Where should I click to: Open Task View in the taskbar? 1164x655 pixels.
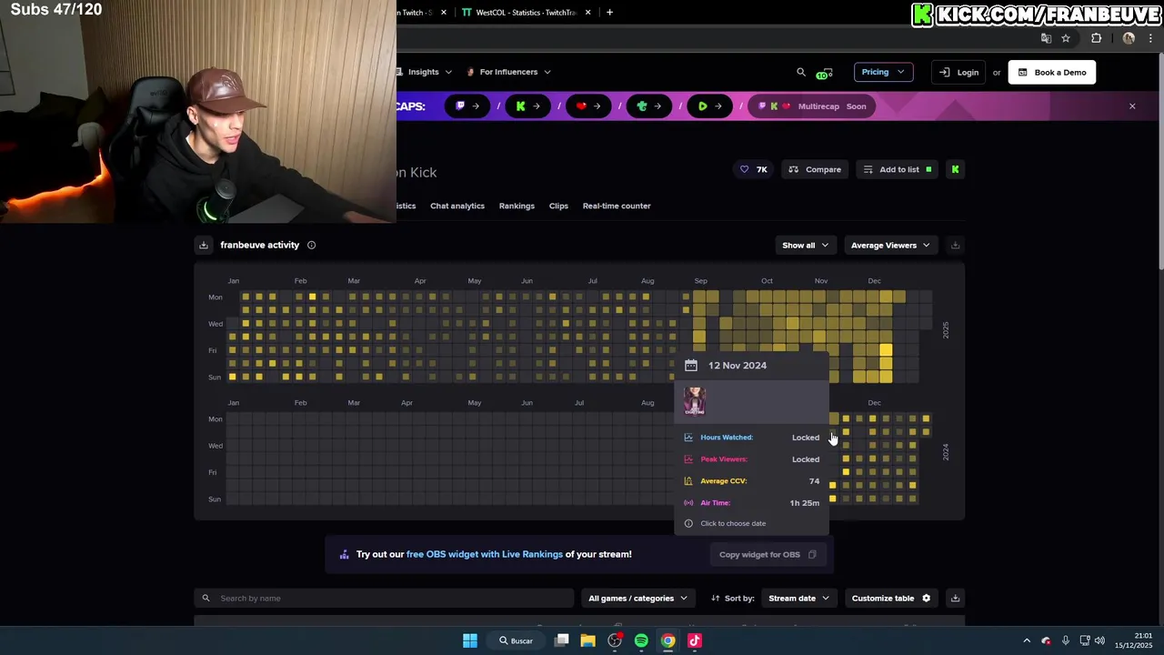point(562,640)
